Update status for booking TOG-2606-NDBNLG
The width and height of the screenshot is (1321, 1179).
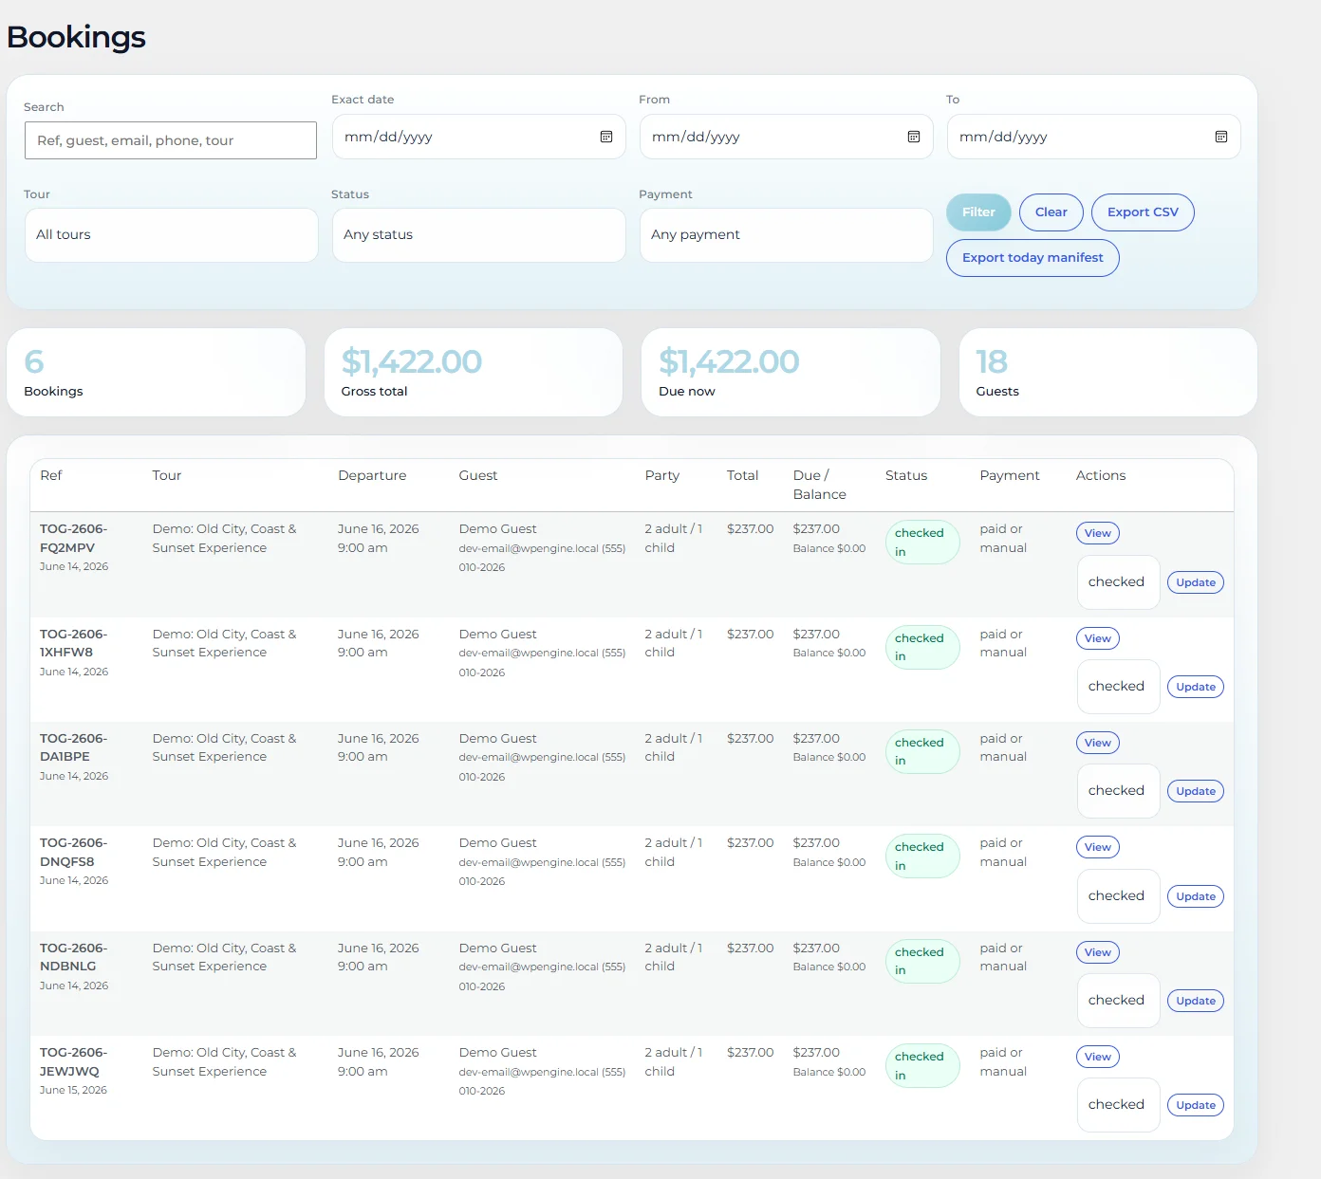tap(1196, 1001)
